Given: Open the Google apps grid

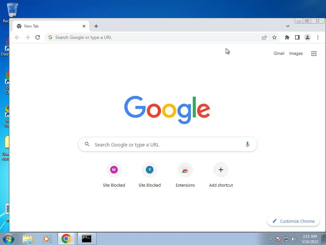Looking at the screenshot, I should coord(314,54).
